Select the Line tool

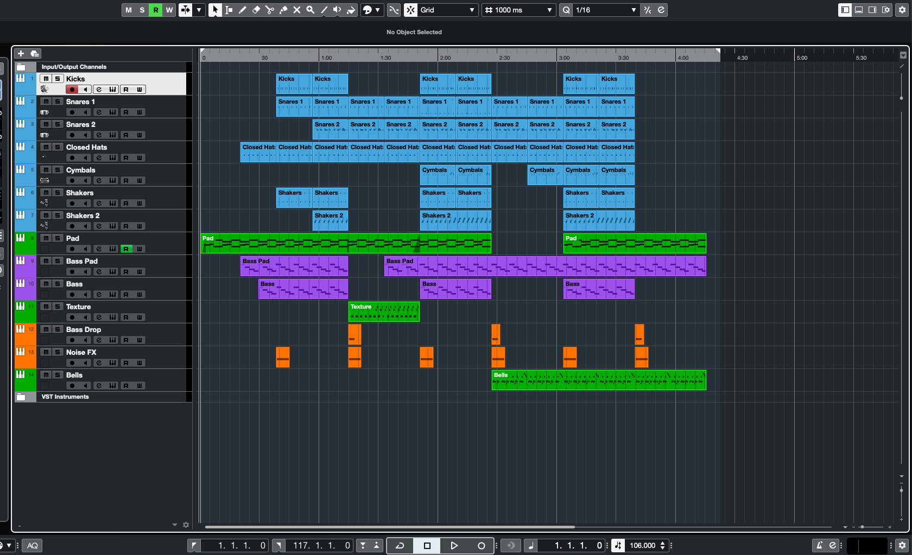324,10
